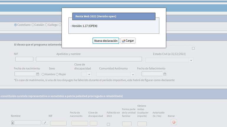Screen dimensions: 227x127
Task: Click child Clave de discapacidad field in row 1
Action: (x=93, y=123)
